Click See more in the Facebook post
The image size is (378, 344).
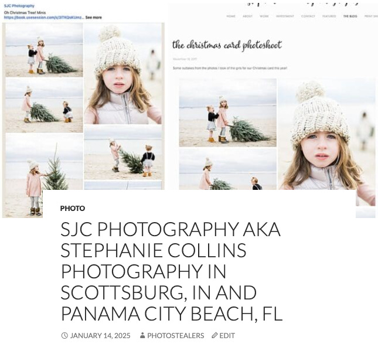tap(94, 18)
